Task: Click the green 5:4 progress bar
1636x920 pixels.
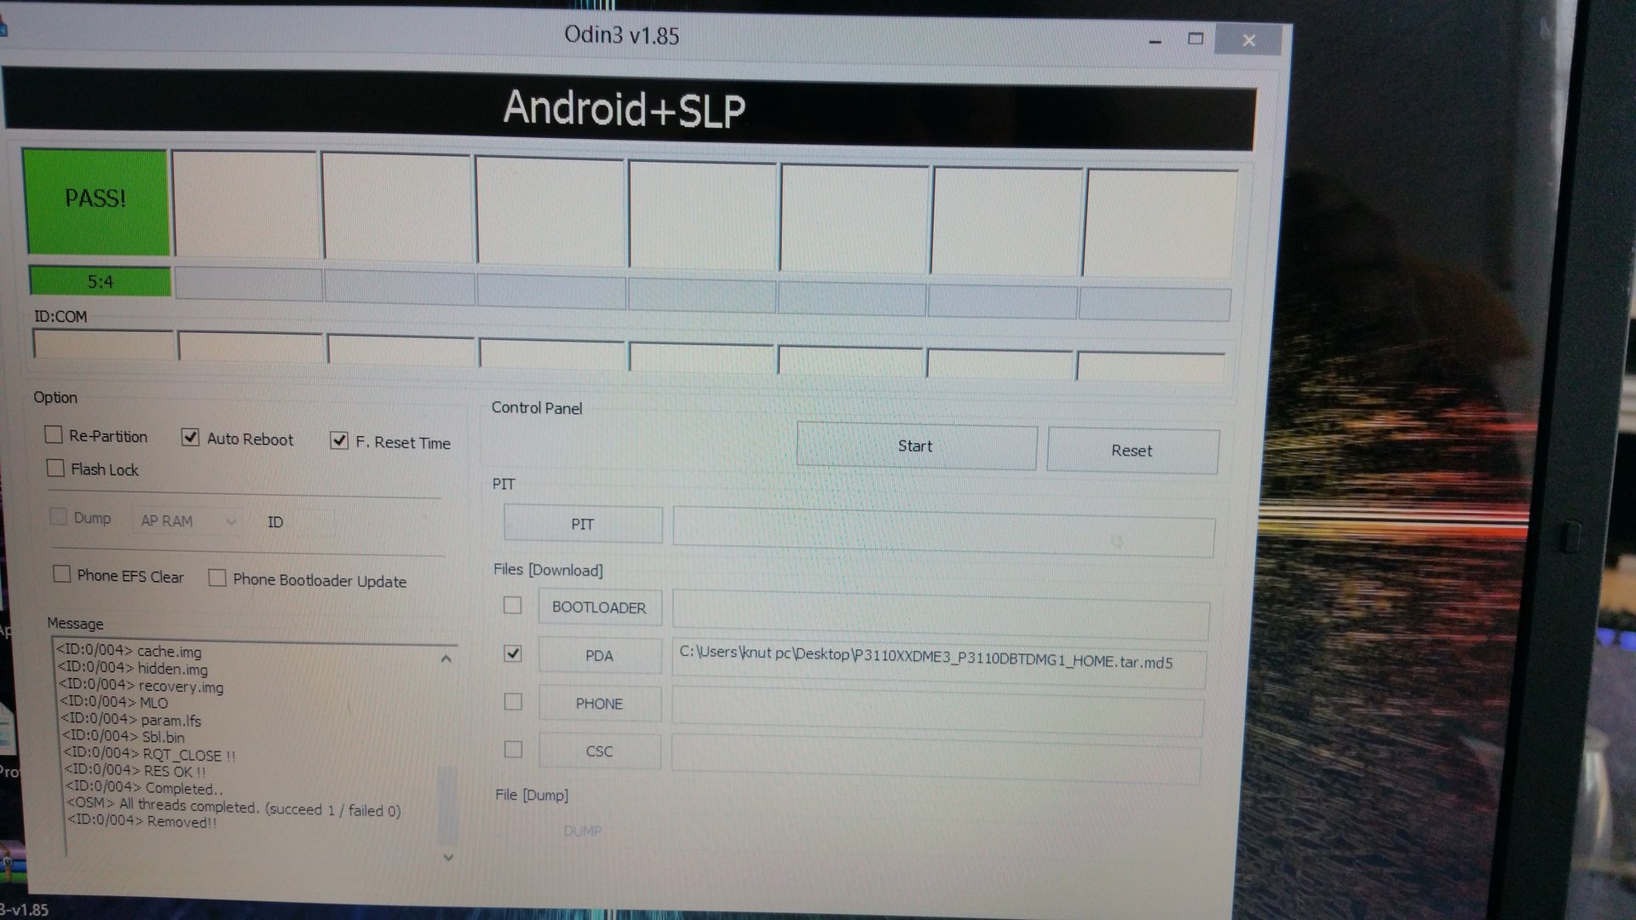Action: click(x=101, y=281)
